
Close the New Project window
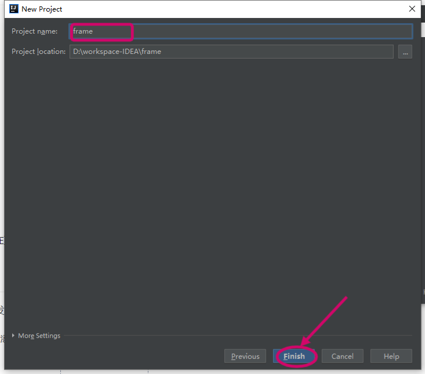[412, 9]
